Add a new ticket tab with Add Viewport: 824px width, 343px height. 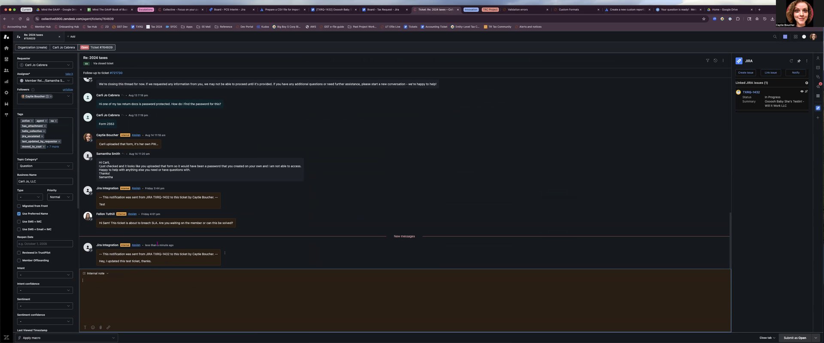[x=71, y=37]
